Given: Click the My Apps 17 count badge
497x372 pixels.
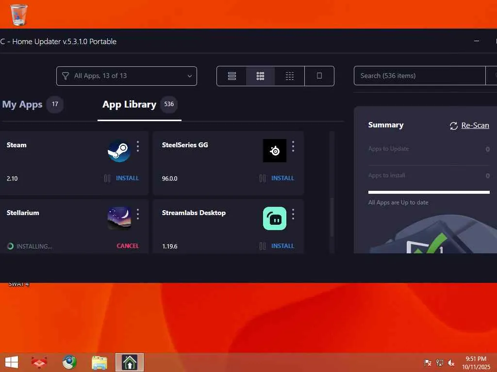Looking at the screenshot, I should tap(55, 104).
